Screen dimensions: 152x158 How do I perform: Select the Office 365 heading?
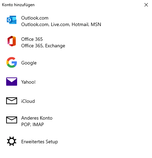pos(32,39)
